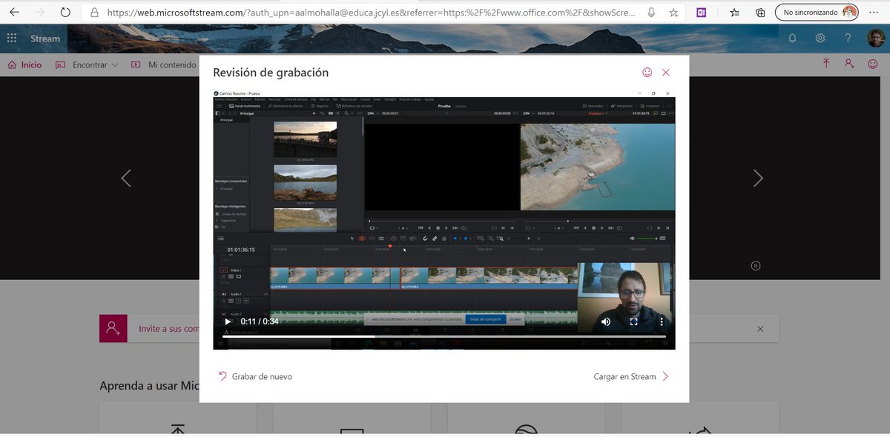Expand the Encontrar menu
Image resolution: width=890 pixels, height=437 pixels.
(87, 64)
